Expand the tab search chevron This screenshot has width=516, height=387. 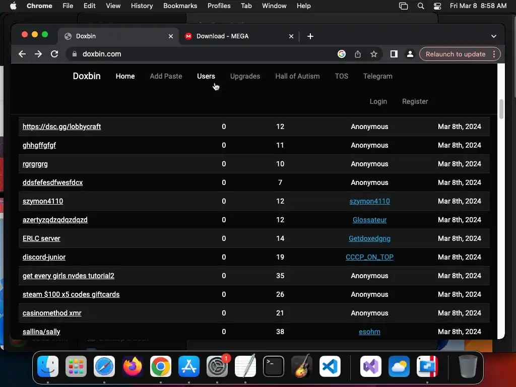[494, 36]
